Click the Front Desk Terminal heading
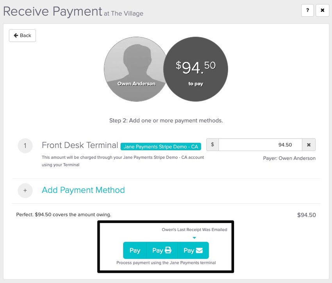This screenshot has width=332, height=283. coord(80,146)
